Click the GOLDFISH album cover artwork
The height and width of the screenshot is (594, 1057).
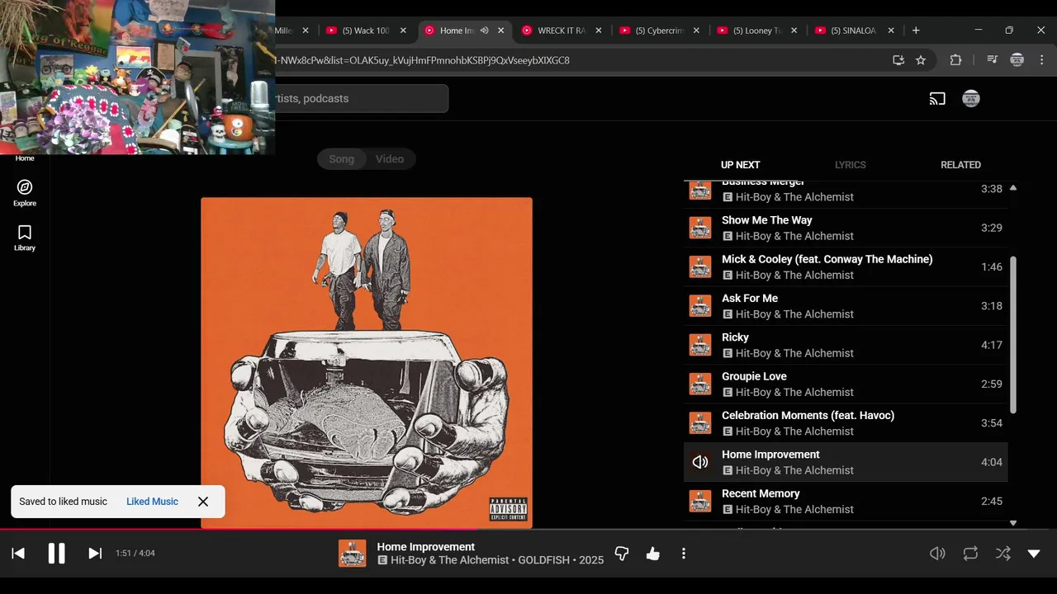click(x=367, y=362)
